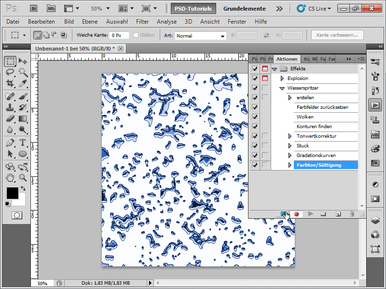386x289 pixels.
Task: Expand the Gradationskurven step details
Action: pyautogui.click(x=290, y=155)
